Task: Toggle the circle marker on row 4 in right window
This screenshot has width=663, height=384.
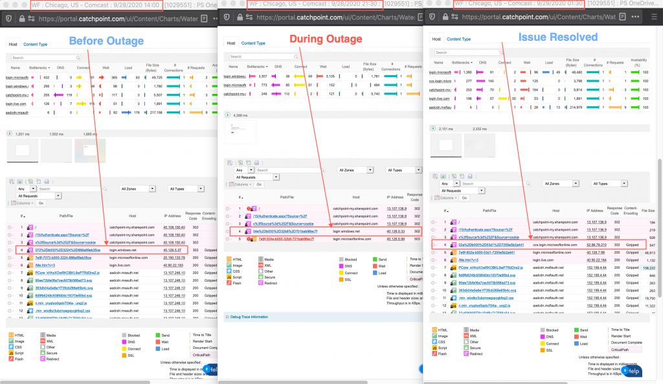Action: (x=433, y=245)
